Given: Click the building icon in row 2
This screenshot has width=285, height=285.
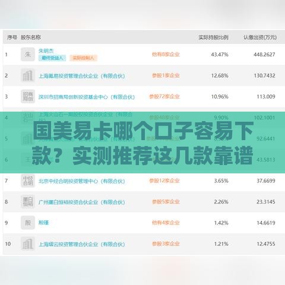Looking at the screenshot, I should pyautogui.click(x=28, y=75).
